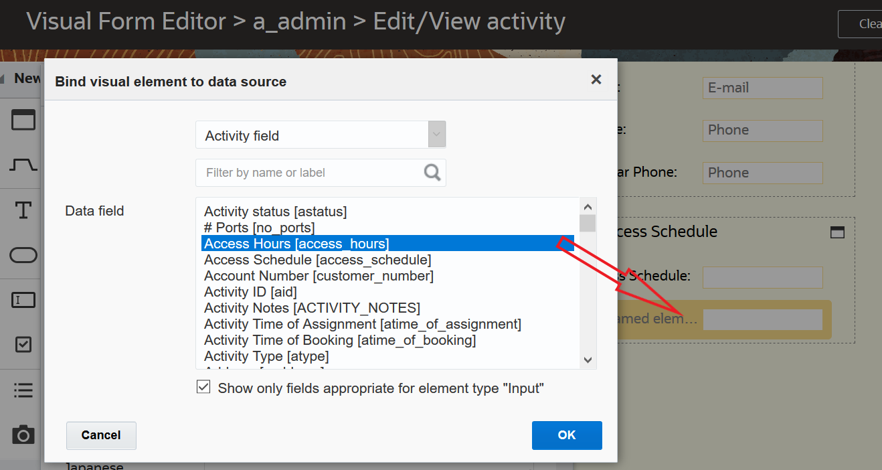Confirm the binding with OK

(x=566, y=435)
